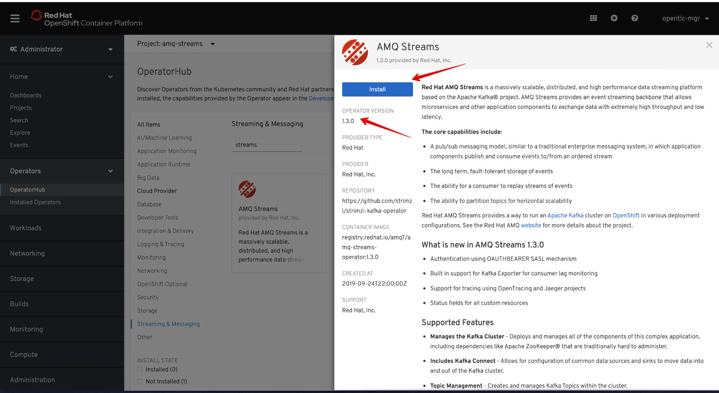The height and width of the screenshot is (393, 719).
Task: Click the Administrator gear perspective icon
Action: coord(13,49)
